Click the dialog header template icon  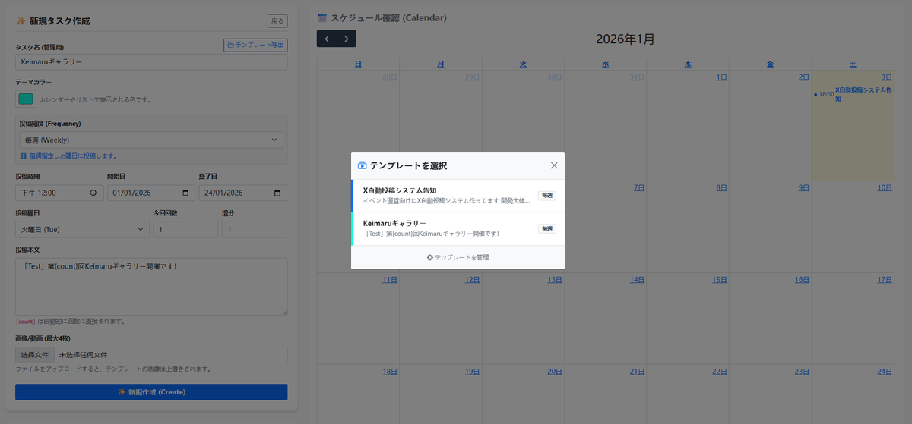click(363, 165)
